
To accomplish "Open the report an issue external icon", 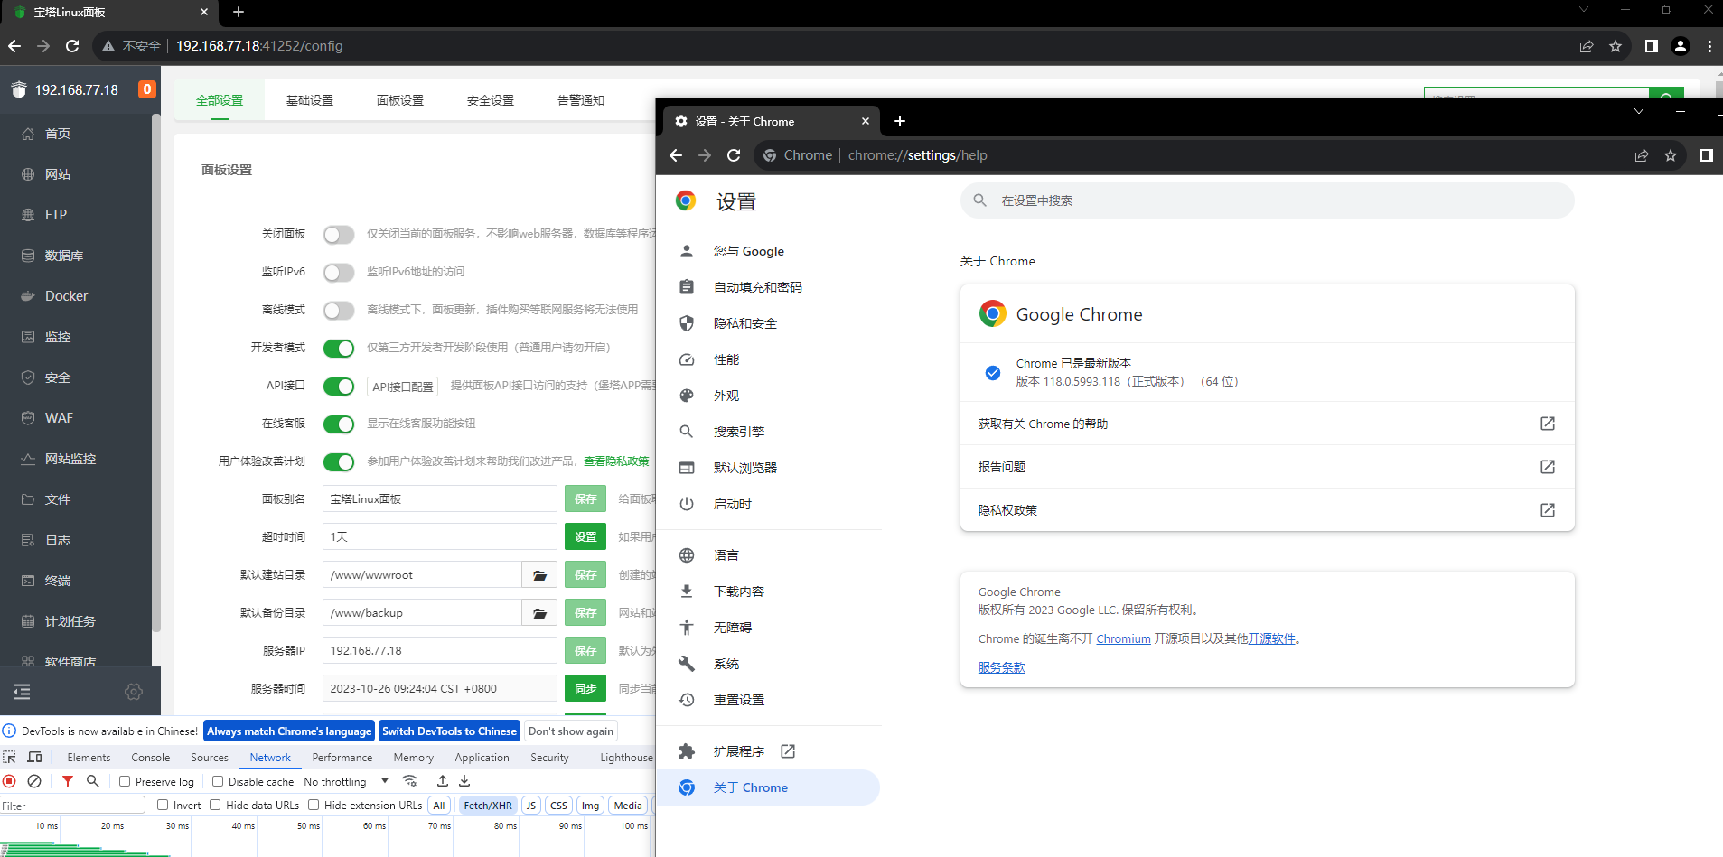I will click(1548, 467).
